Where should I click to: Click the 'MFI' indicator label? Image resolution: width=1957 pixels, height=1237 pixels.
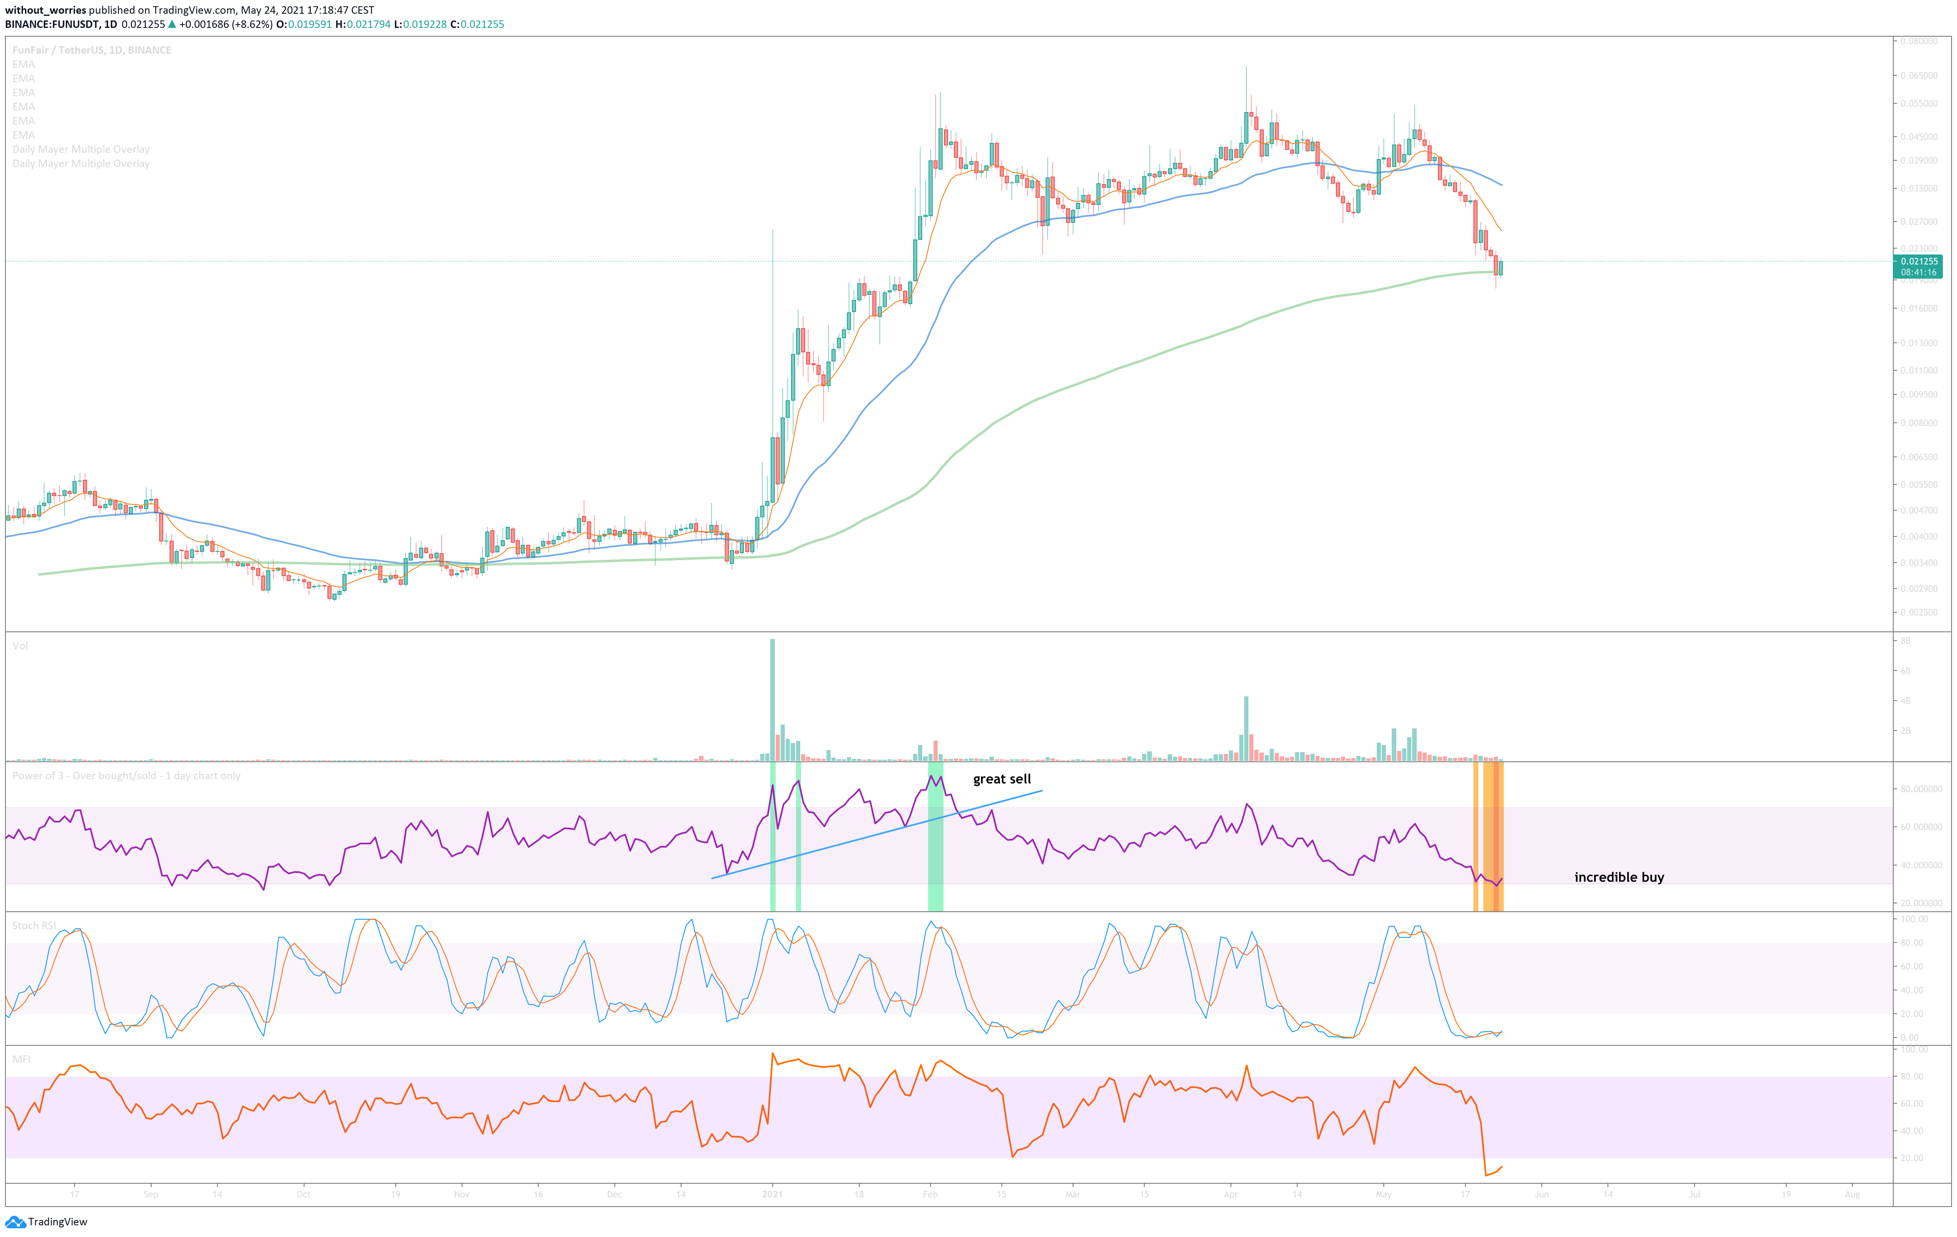coord(21,1059)
